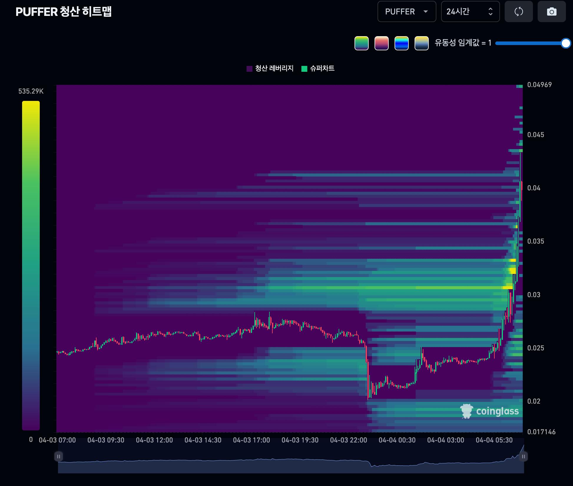Screen dimensions: 573x486
Task: Click the right zoom range handle
Action: coord(523,456)
